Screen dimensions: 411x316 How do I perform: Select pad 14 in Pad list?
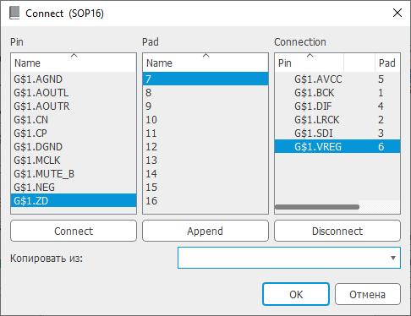(205, 174)
